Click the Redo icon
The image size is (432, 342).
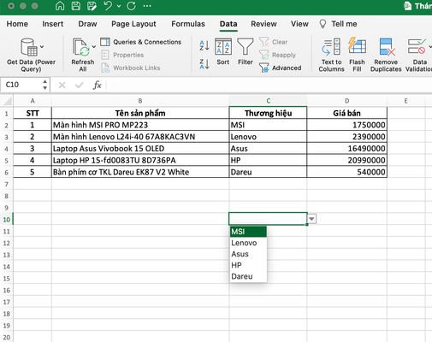click(131, 6)
